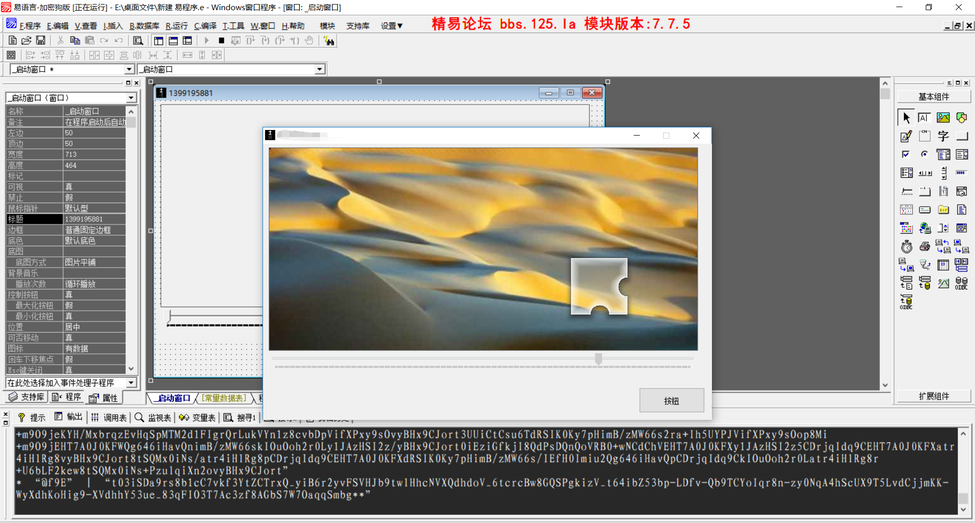The image size is (975, 523).
Task: Open the R.运行 menu
Action: [x=177, y=26]
